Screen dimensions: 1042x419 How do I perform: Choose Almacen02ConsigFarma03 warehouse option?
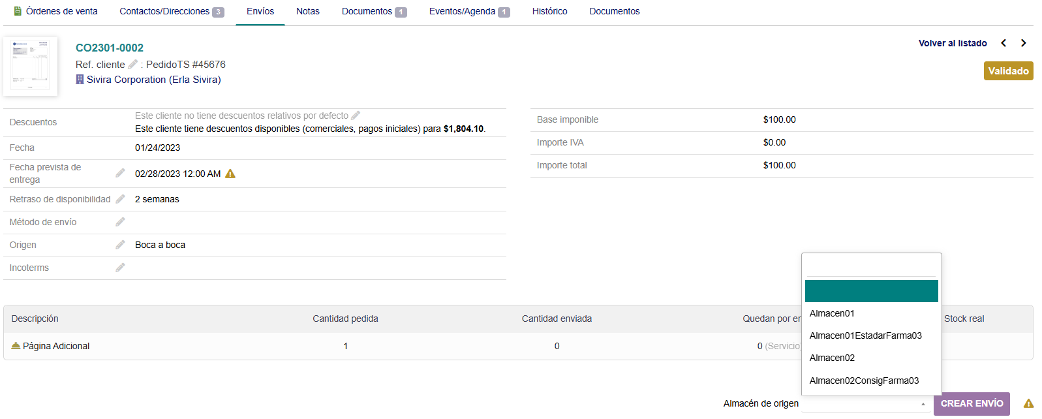point(864,380)
